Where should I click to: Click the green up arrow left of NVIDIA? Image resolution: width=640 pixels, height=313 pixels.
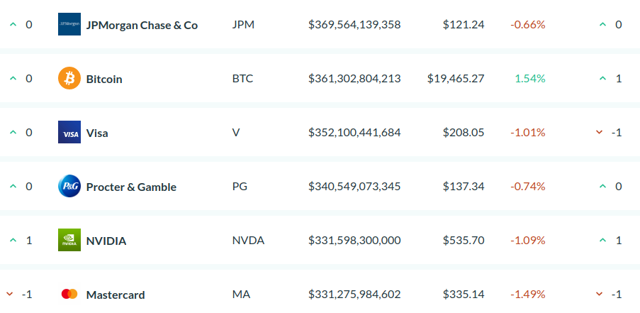click(x=12, y=241)
